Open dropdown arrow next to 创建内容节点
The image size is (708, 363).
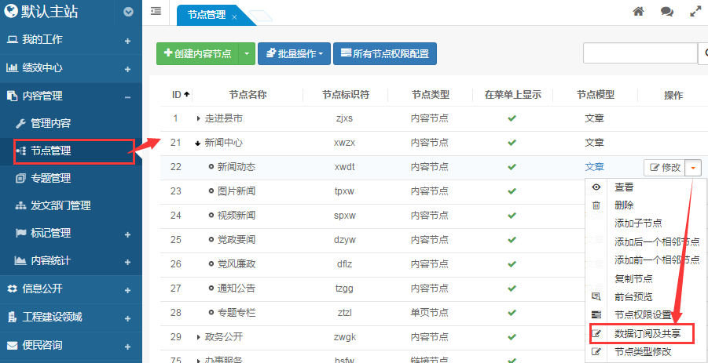coord(247,54)
